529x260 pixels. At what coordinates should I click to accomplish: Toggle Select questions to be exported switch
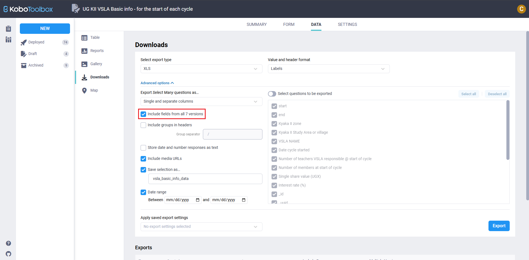[272, 94]
